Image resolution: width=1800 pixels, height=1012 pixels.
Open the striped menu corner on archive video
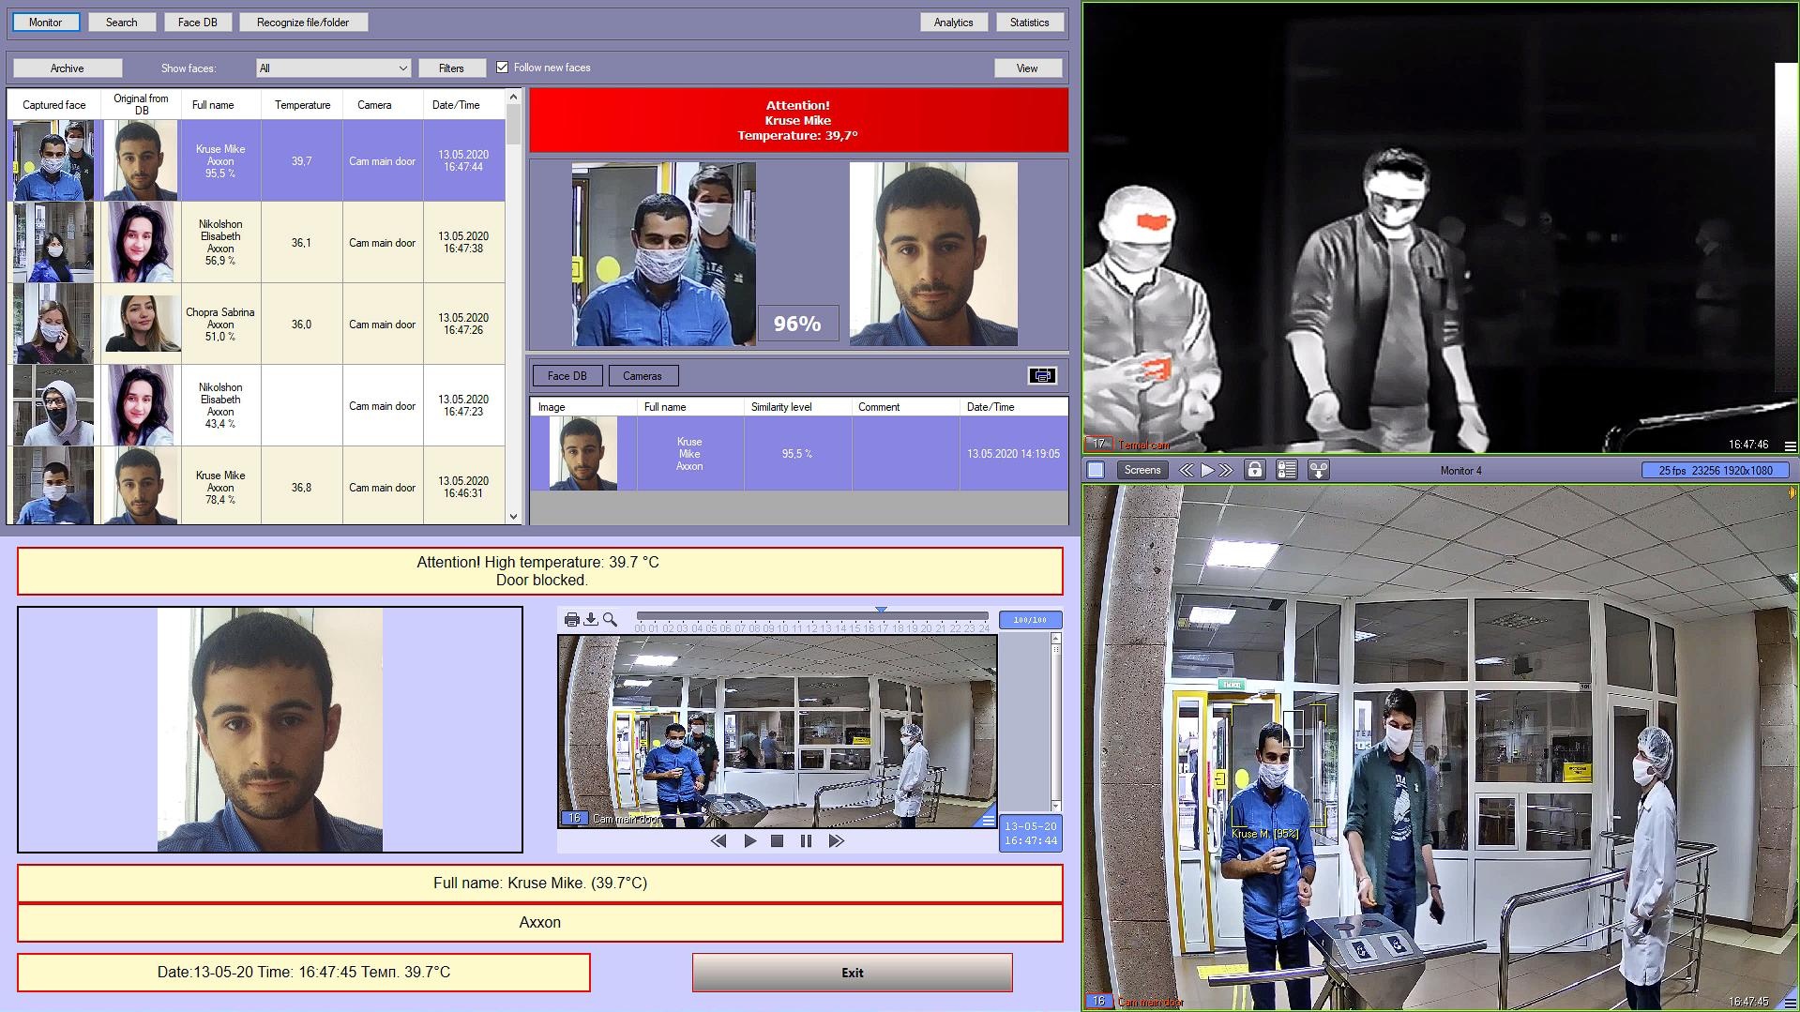tap(987, 820)
